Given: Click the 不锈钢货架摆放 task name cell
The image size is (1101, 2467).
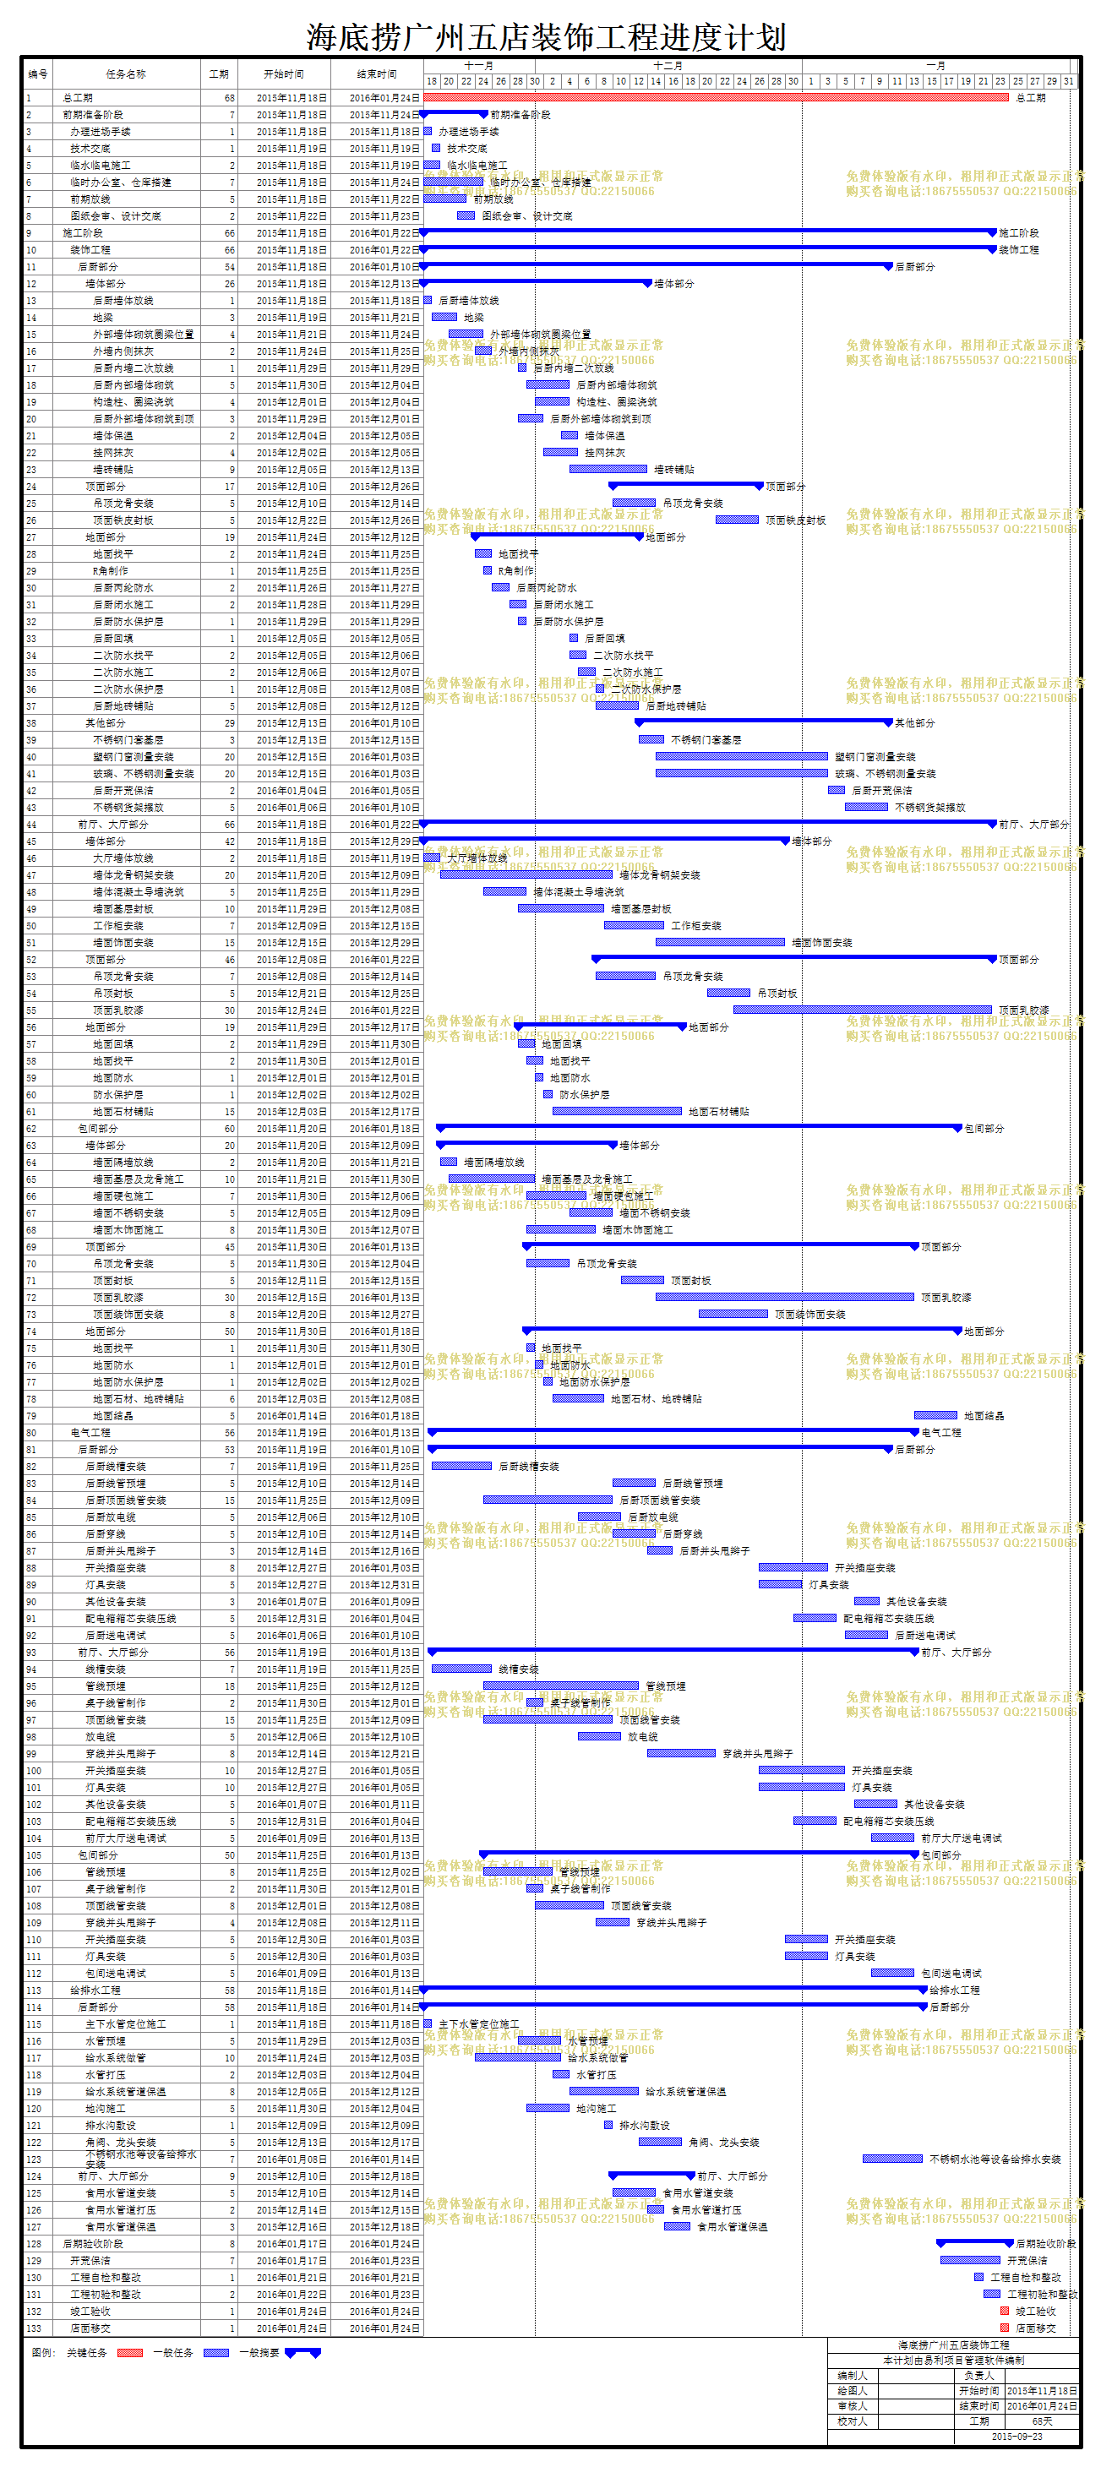Looking at the screenshot, I should (x=128, y=808).
